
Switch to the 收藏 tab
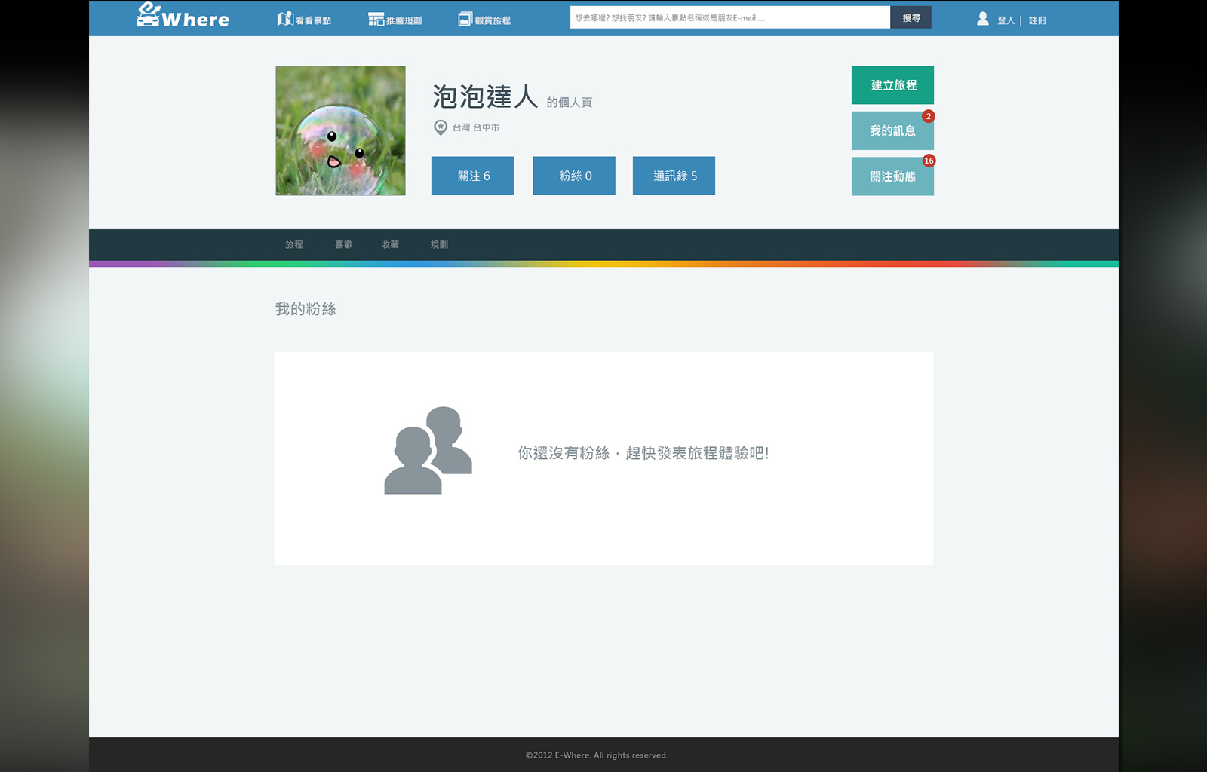pos(390,244)
